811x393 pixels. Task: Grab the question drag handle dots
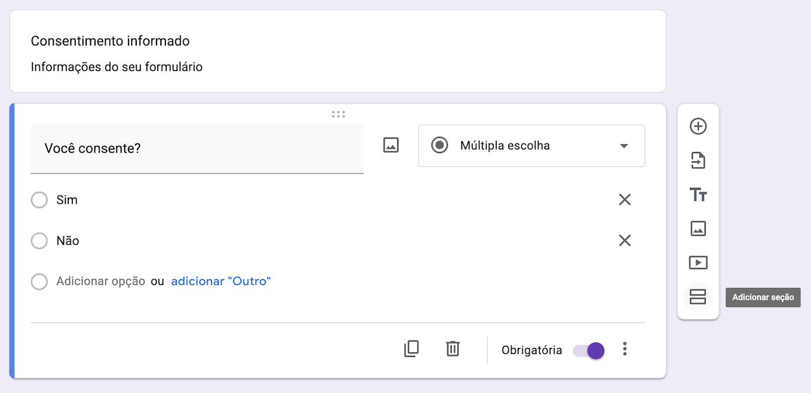coord(338,115)
